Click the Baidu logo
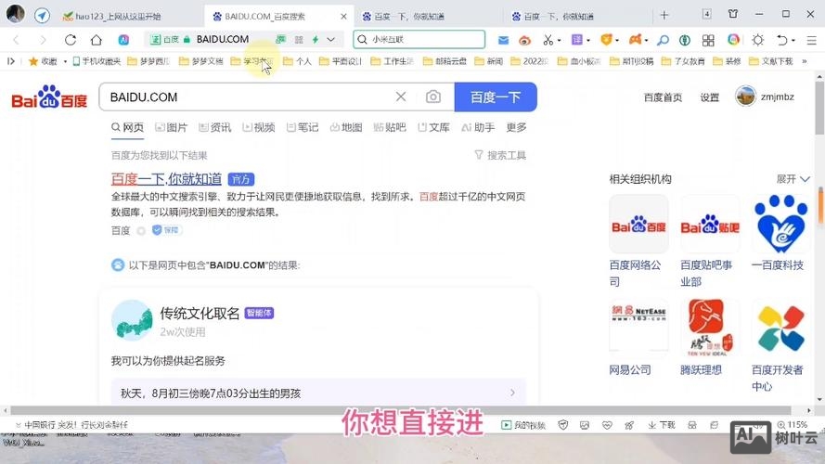The image size is (825, 464). 49,97
